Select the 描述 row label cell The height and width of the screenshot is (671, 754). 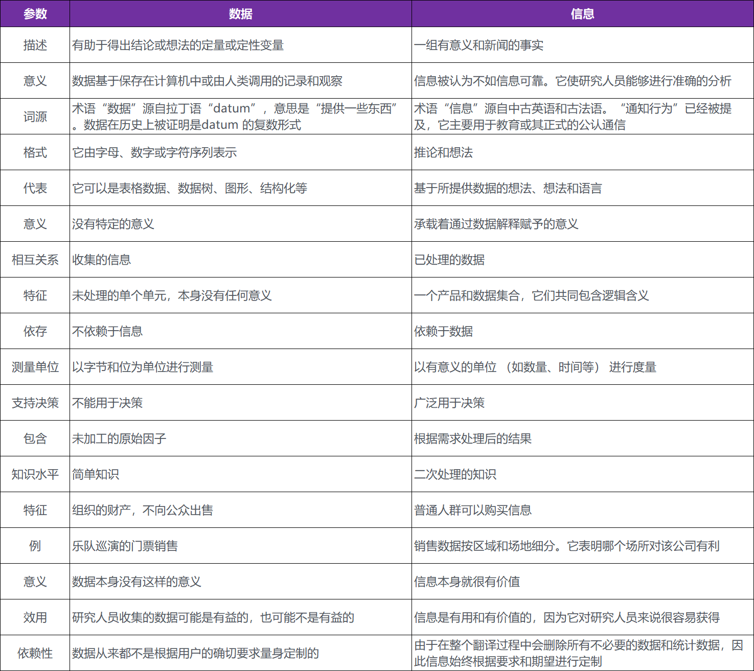coord(35,45)
